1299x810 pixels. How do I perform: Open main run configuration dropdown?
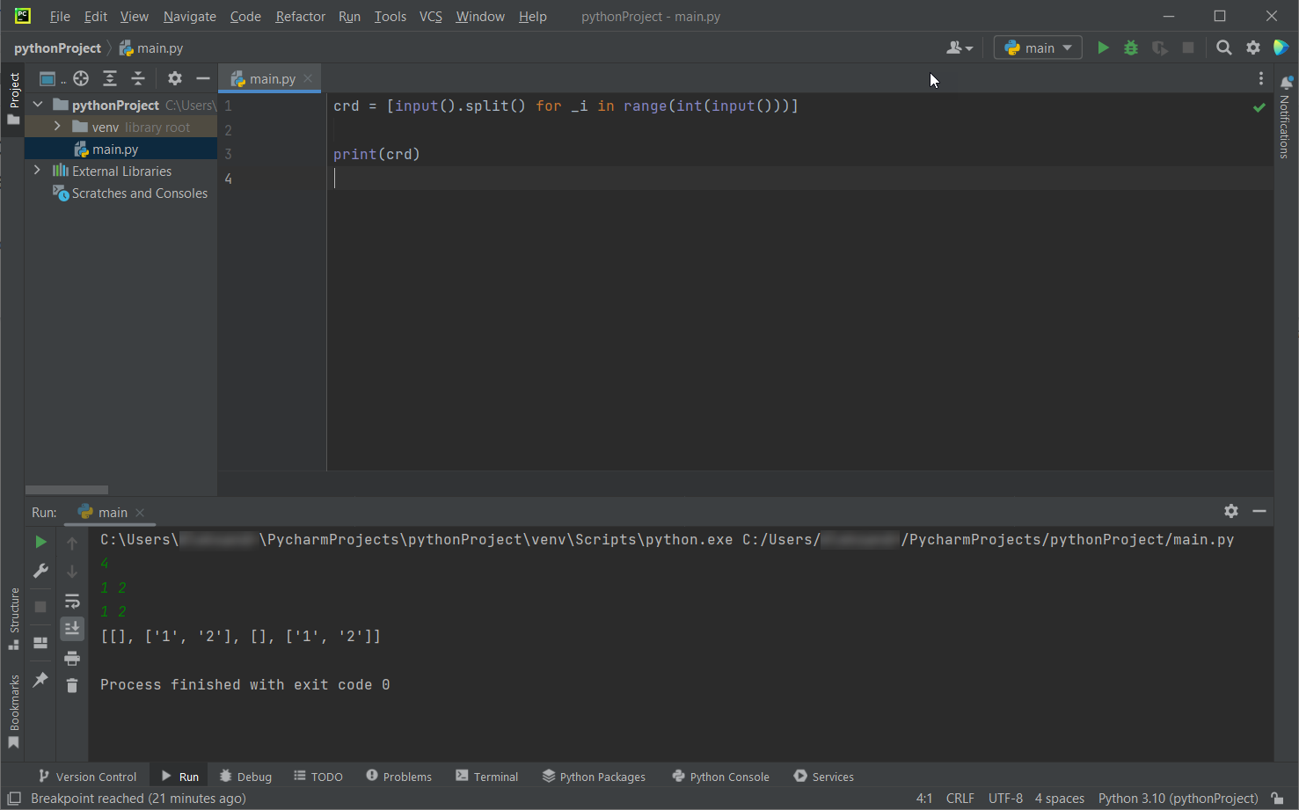(x=1038, y=47)
